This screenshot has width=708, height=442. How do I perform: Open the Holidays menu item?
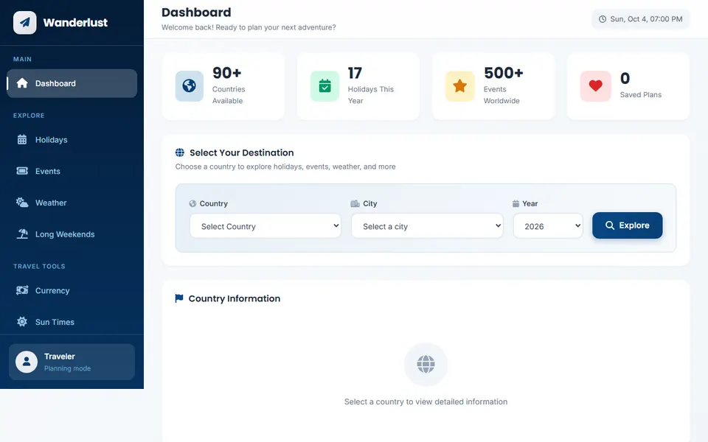click(x=72, y=139)
